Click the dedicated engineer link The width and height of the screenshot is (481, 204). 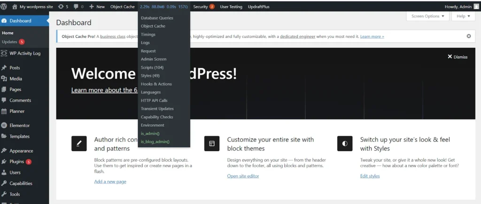(x=297, y=37)
